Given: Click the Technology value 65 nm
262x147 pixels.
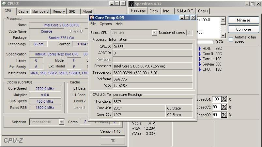Looking at the screenshot, I should [x=38, y=44].
